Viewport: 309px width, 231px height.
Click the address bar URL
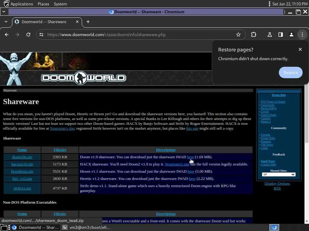107,35
